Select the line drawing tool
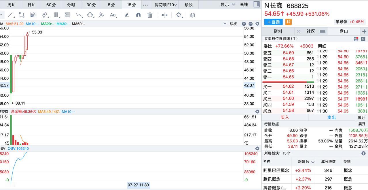Image resolution: width=368 pixels, height=190 pixels. pos(10,15)
